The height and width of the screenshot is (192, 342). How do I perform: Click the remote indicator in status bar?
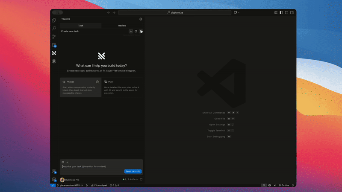pos(53,185)
